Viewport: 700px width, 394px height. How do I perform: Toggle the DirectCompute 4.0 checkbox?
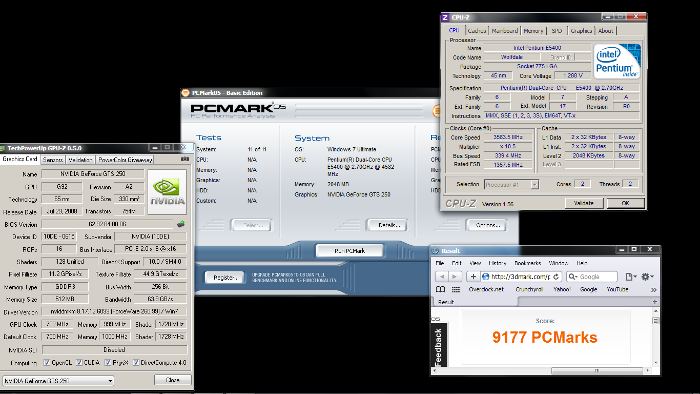click(136, 363)
